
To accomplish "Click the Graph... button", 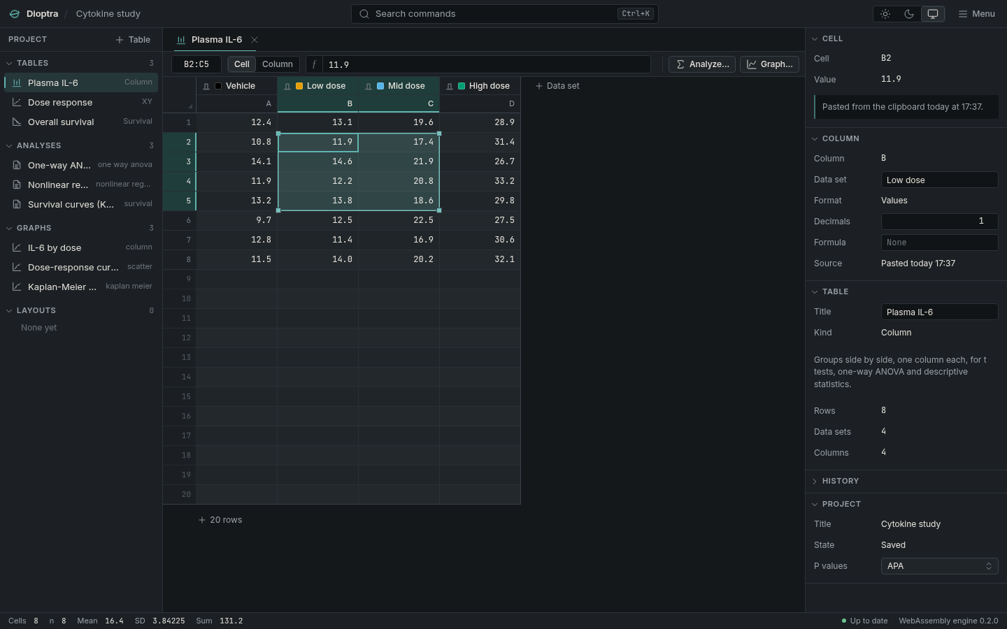I will [x=769, y=64].
